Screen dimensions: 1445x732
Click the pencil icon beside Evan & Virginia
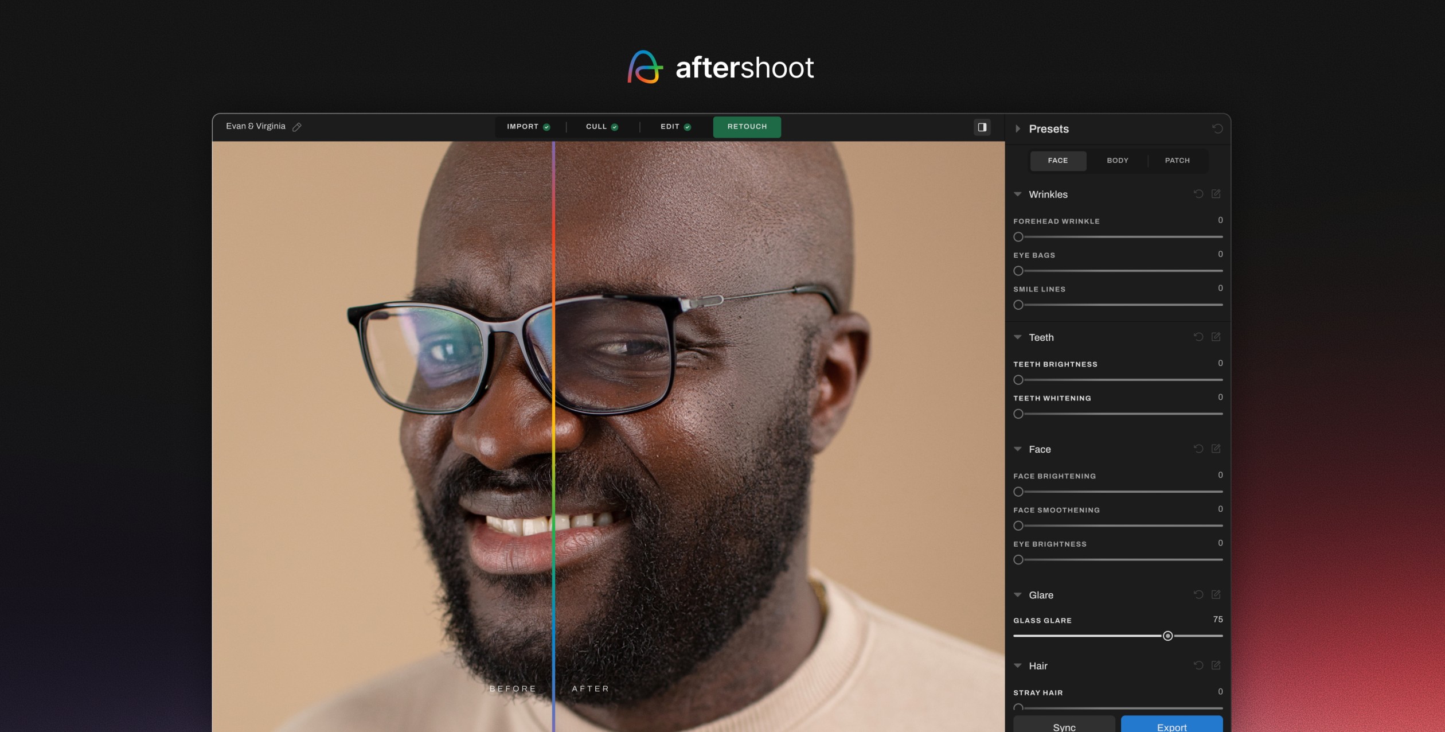297,127
